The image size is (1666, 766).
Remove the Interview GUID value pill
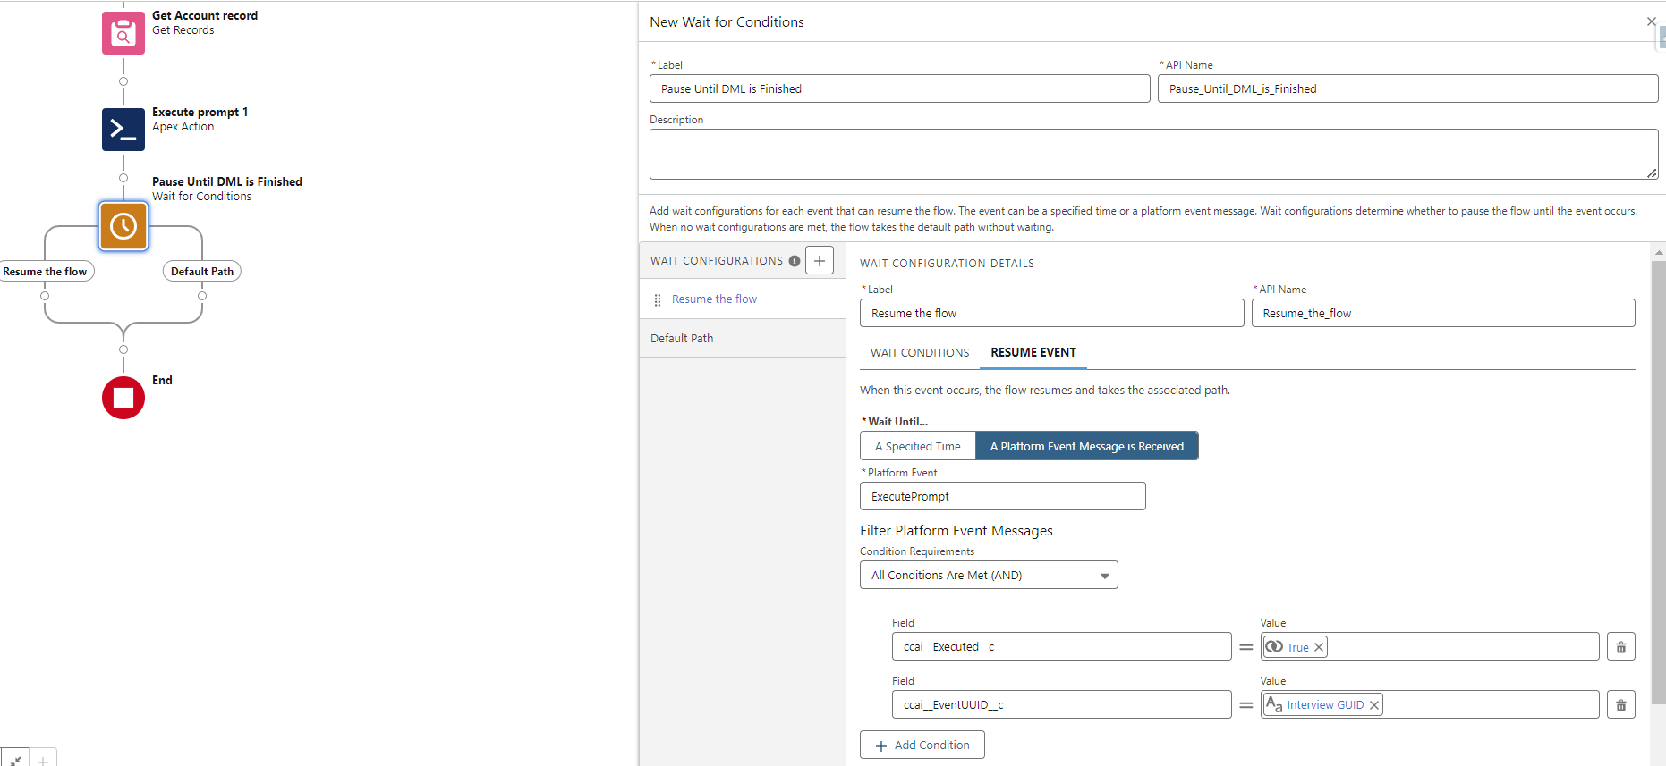1373,705
